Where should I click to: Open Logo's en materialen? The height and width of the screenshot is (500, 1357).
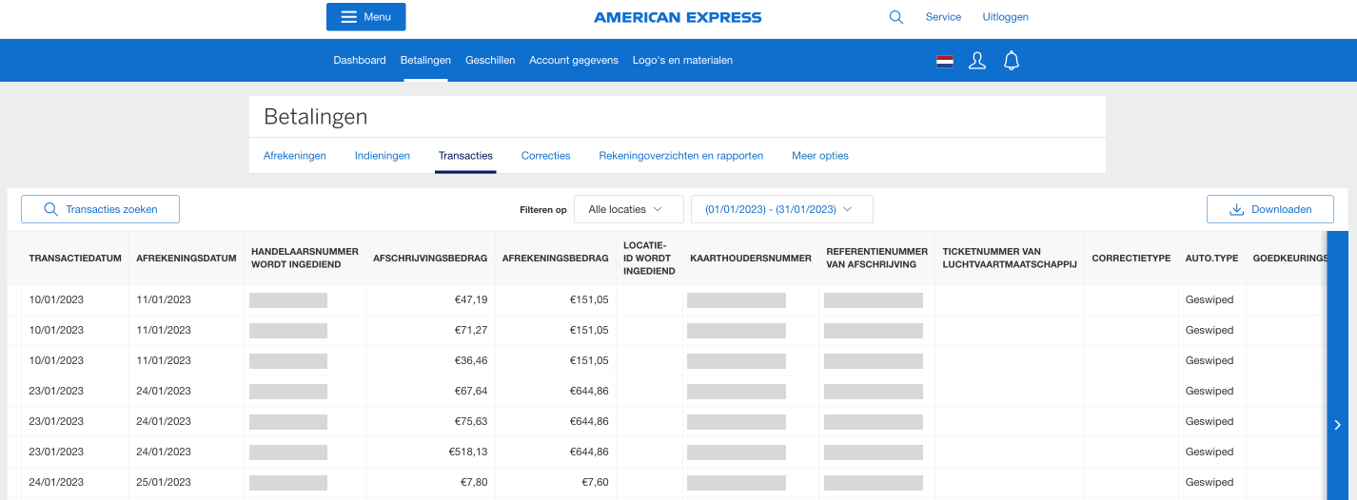[x=682, y=60]
